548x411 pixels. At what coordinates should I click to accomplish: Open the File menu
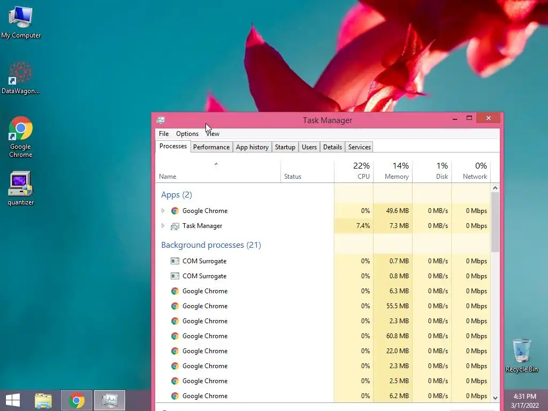coord(164,133)
